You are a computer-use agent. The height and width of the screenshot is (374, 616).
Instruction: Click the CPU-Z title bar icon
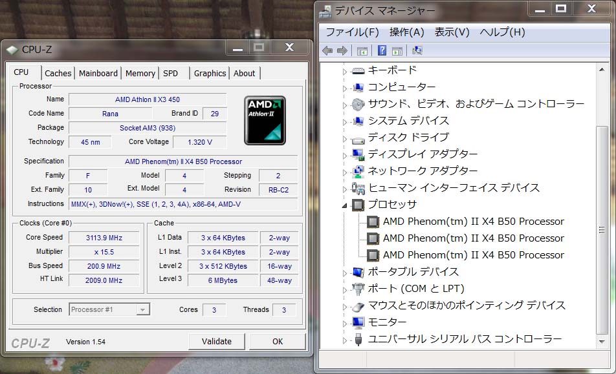[12, 50]
